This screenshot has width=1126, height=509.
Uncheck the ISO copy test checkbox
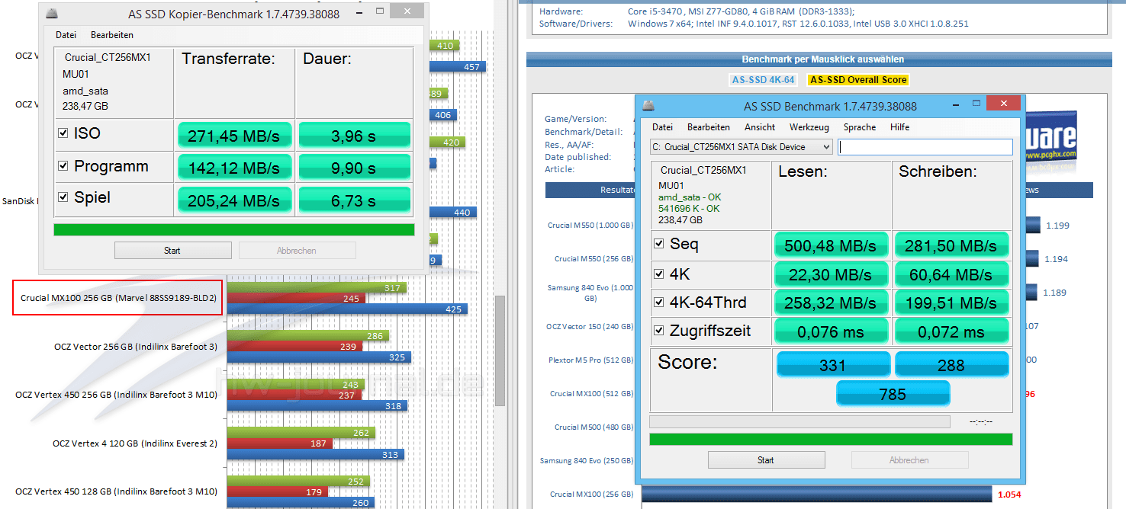pyautogui.click(x=63, y=133)
